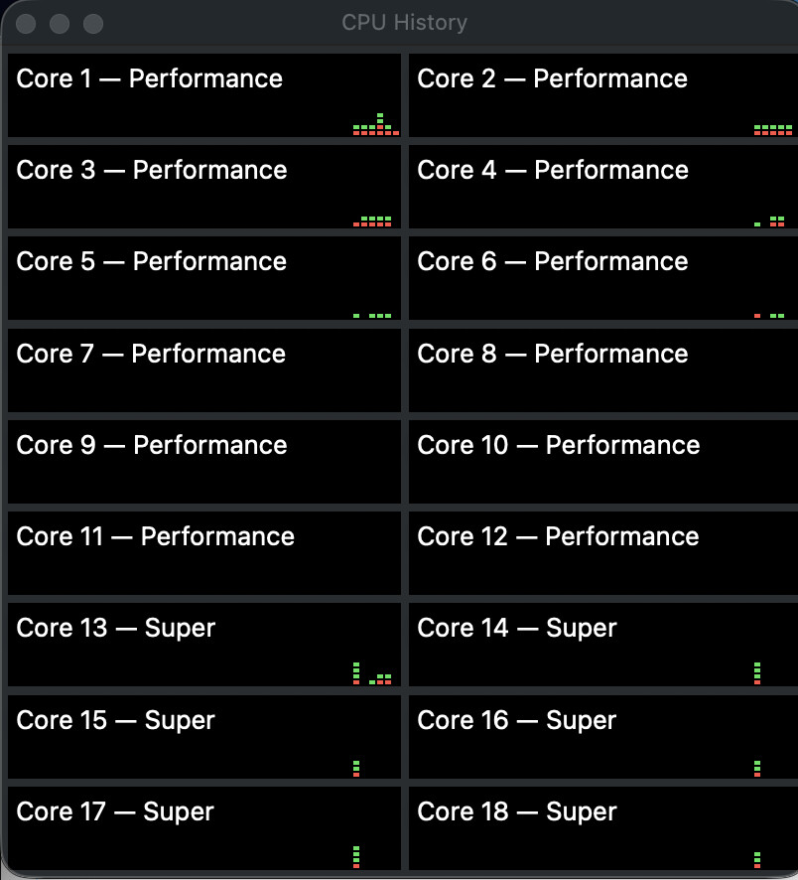Image resolution: width=798 pixels, height=880 pixels.
Task: Click the Core 5 Performance graph
Action: [204, 278]
